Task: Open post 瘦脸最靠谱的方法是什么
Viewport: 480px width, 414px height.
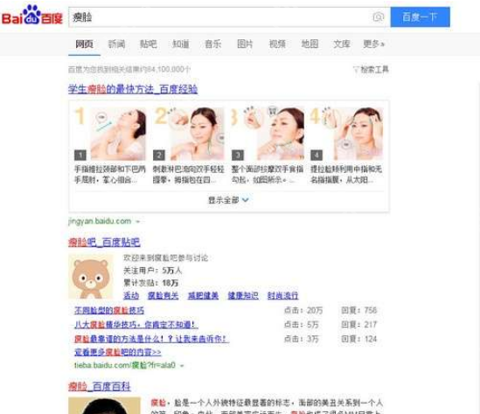Action: (151, 339)
